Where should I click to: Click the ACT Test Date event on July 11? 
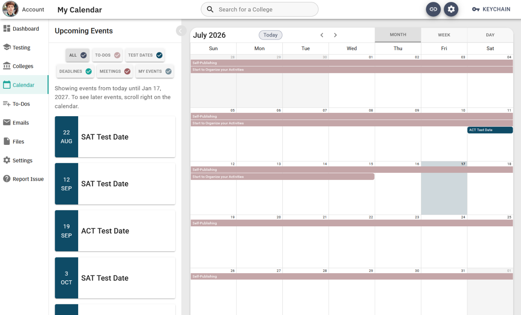pos(490,130)
